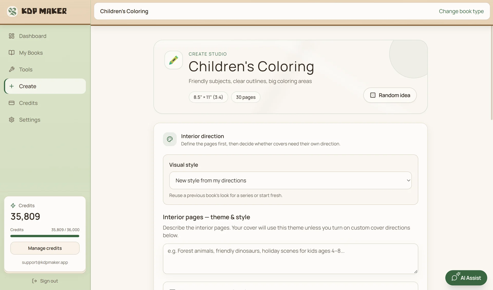Open My Books from the sidebar
Screen dimensions: 493x290
(45, 53)
